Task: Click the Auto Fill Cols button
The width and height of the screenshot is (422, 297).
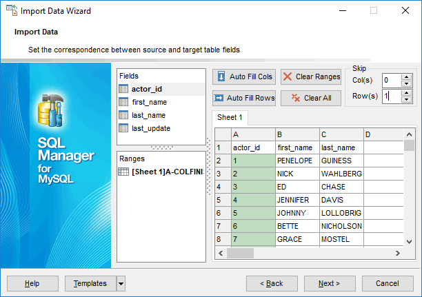Action: click(244, 76)
